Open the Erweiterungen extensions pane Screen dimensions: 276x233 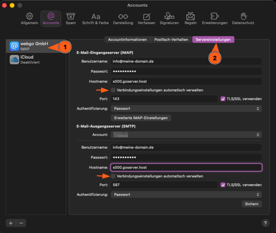tap(215, 19)
